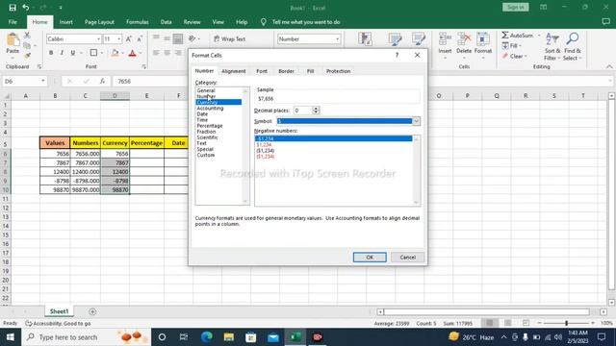Select the Accounting category
The height and width of the screenshot is (346, 616).
click(x=210, y=108)
